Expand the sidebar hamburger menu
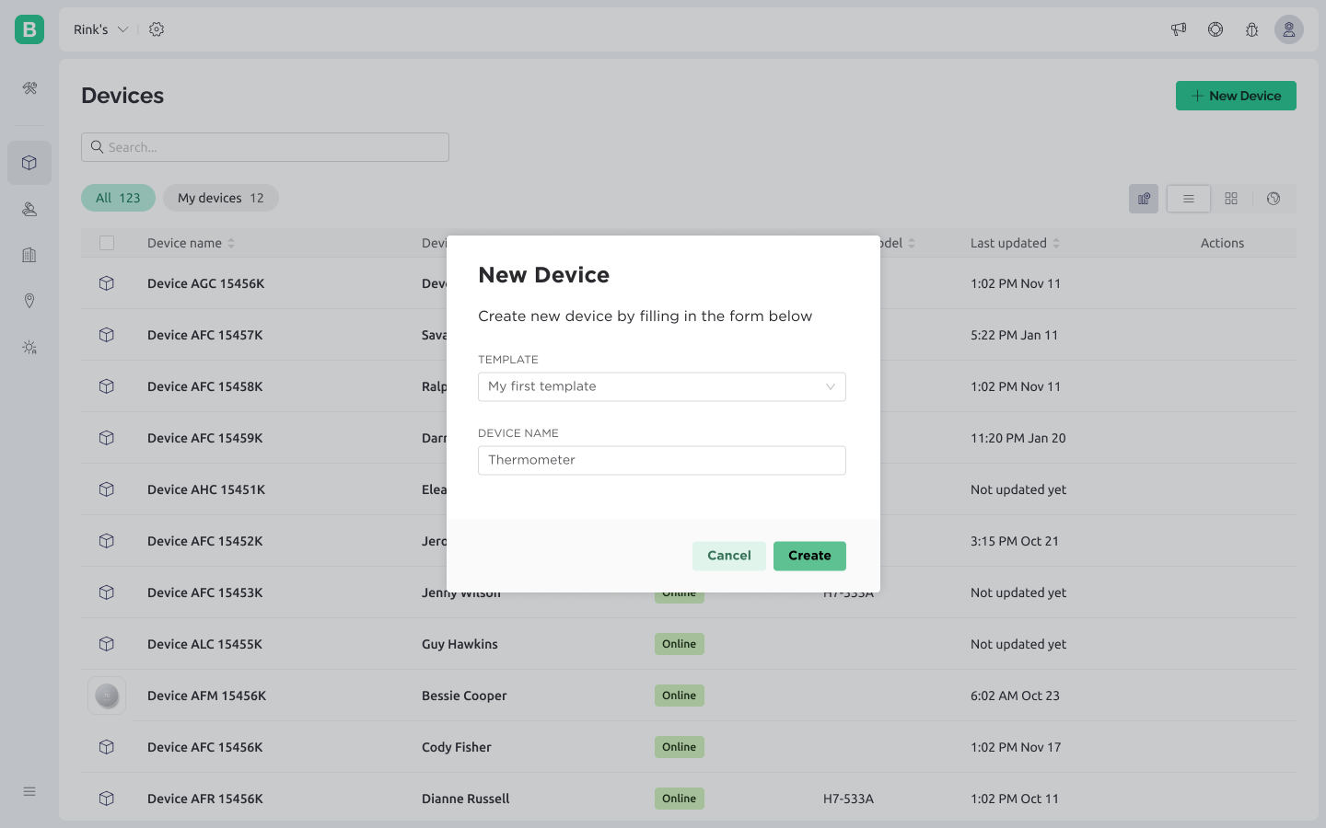Image resolution: width=1326 pixels, height=828 pixels. point(29,791)
